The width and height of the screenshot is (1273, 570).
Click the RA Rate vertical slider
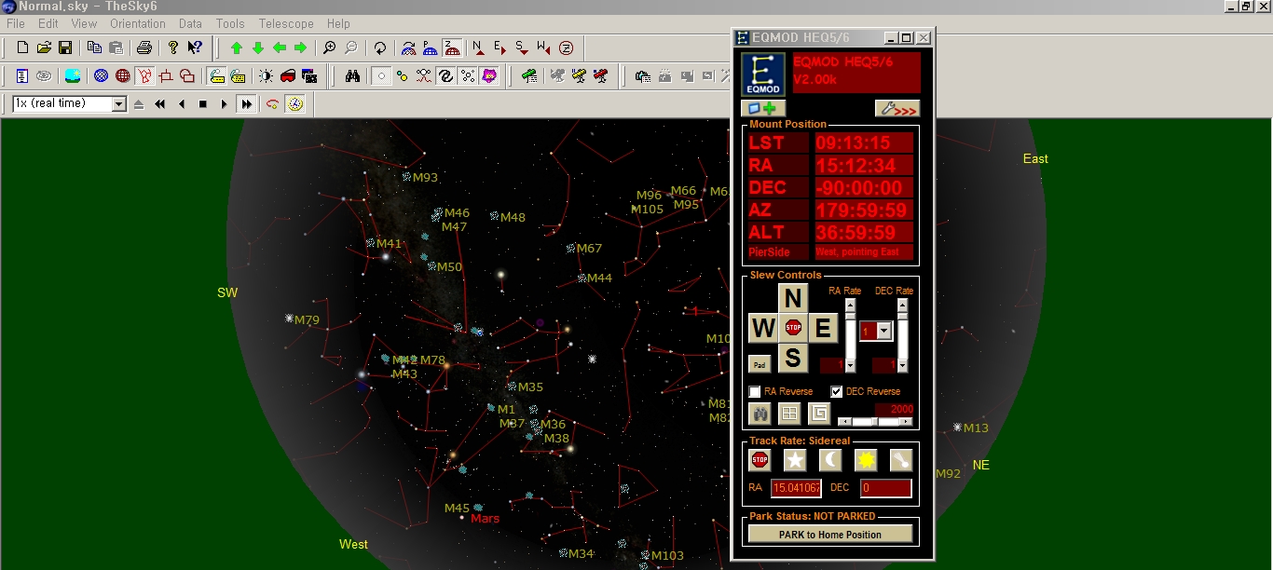(850, 335)
